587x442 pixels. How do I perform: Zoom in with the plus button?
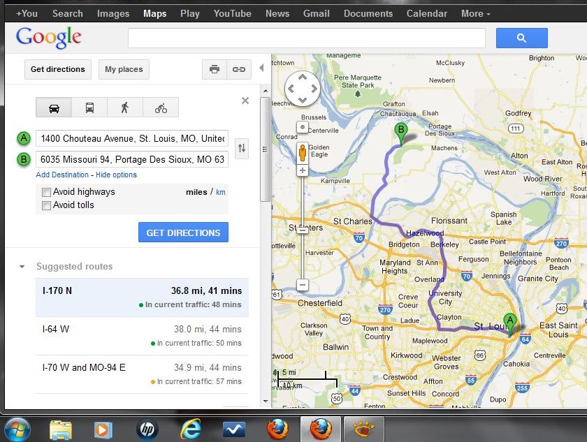pyautogui.click(x=303, y=170)
